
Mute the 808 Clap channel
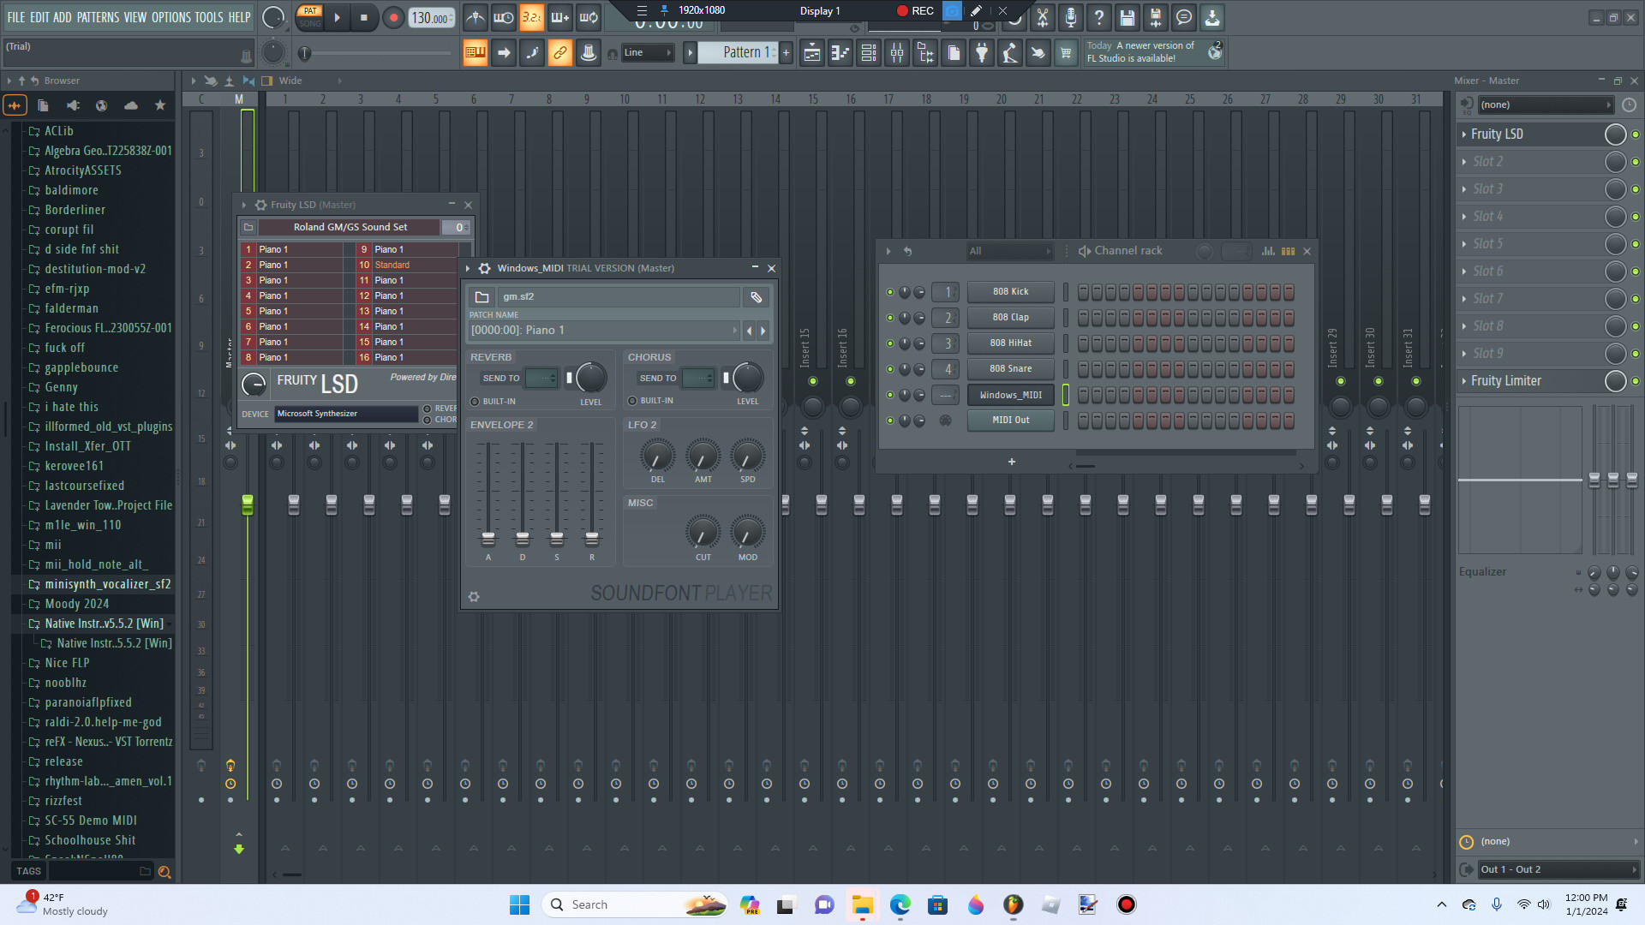(x=892, y=318)
